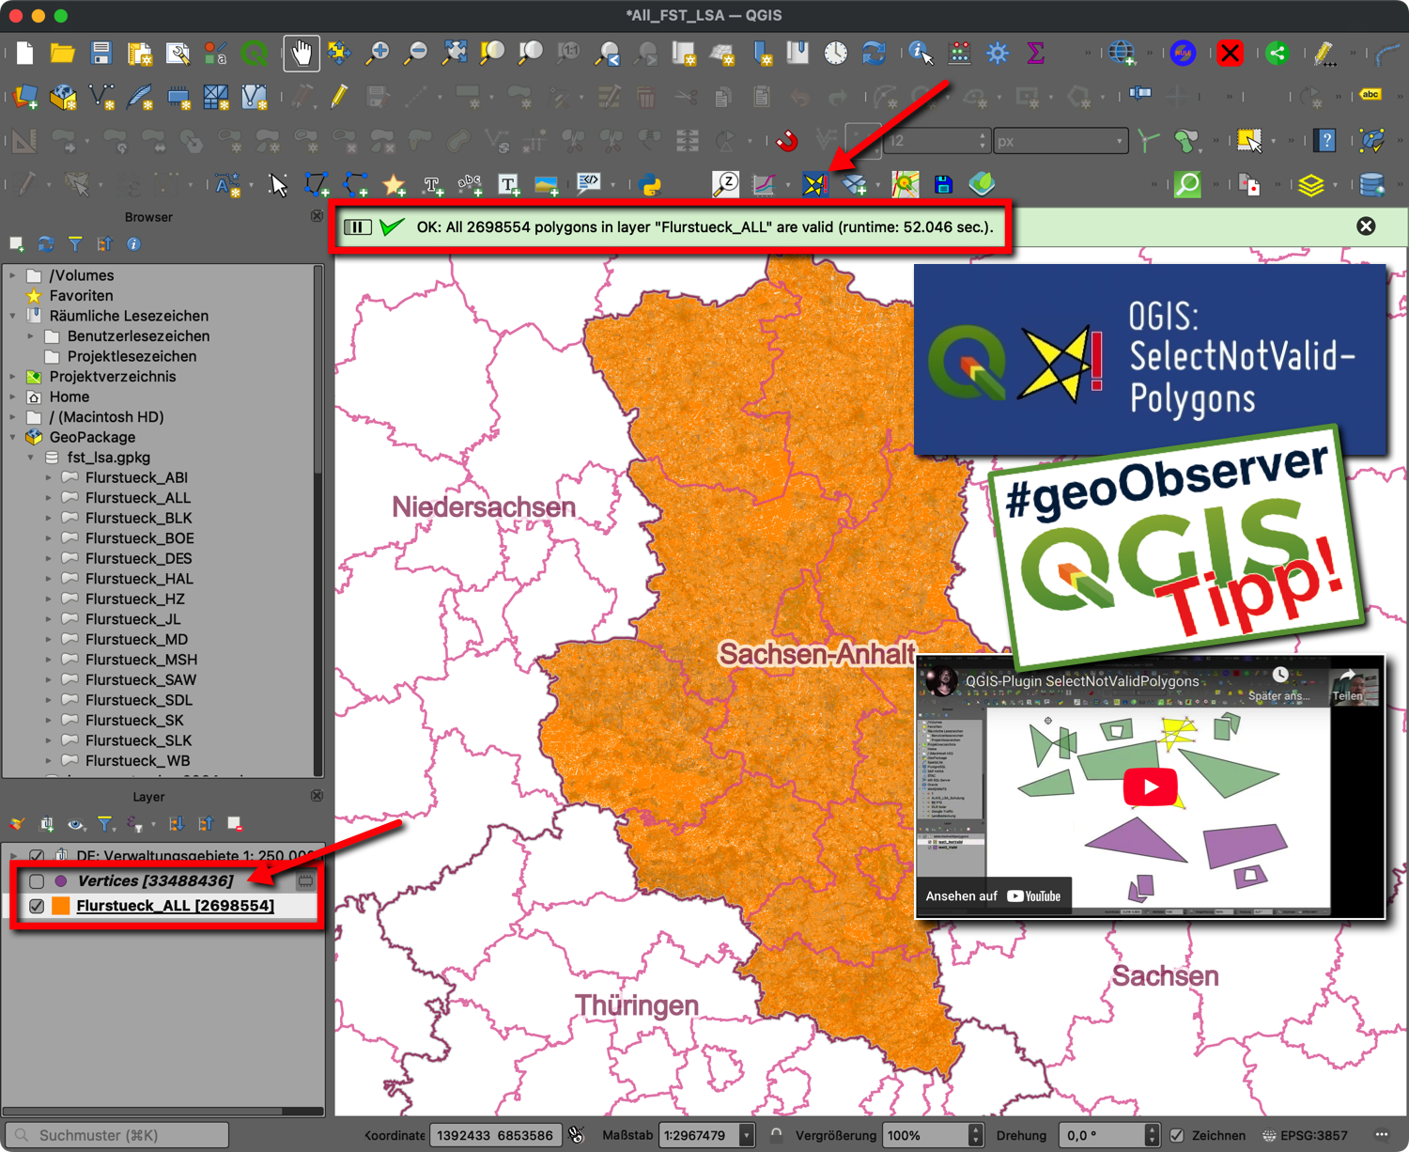Click Remove Layer icon in Layer panel
The width and height of the screenshot is (1409, 1152).
pyautogui.click(x=235, y=824)
